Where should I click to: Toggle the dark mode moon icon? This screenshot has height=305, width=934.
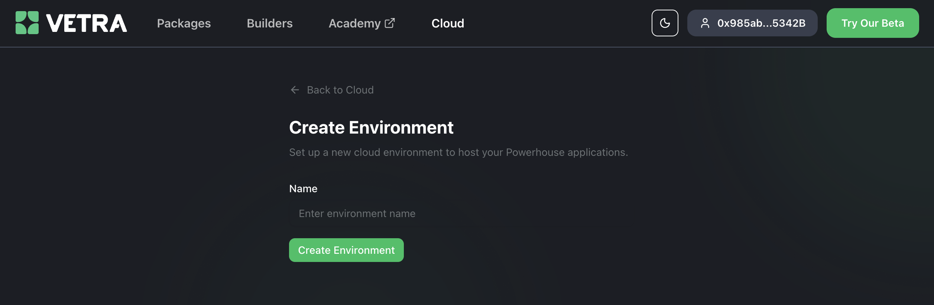tap(665, 23)
